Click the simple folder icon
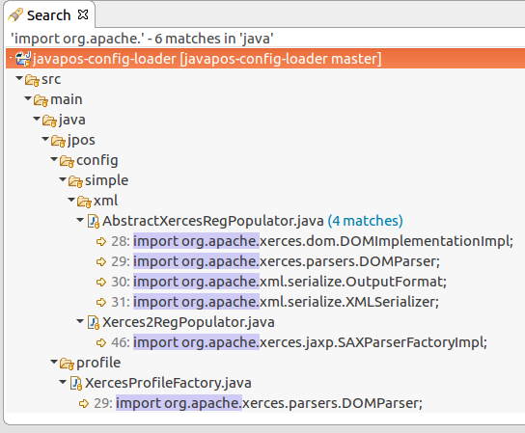 (x=75, y=181)
